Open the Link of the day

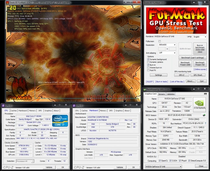[177, 81]
